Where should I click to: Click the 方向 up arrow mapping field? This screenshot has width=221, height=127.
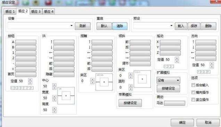(x=206, y=42)
